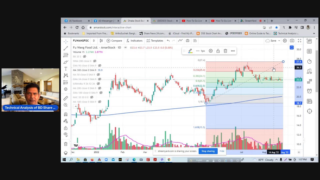The image size is (320, 180).
Task: Open the alerts alarm clock panel
Action: pos(309,91)
